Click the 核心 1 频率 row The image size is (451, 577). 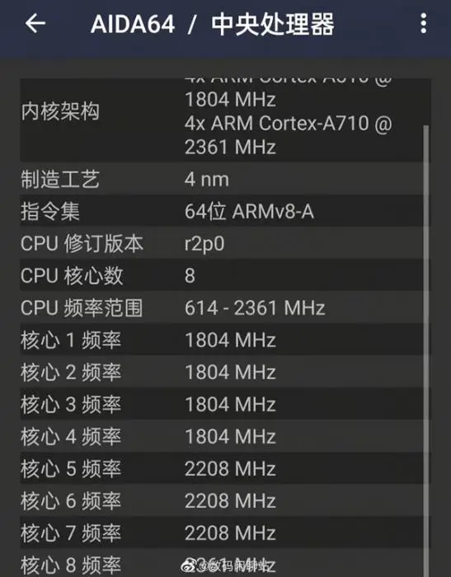tap(225, 340)
